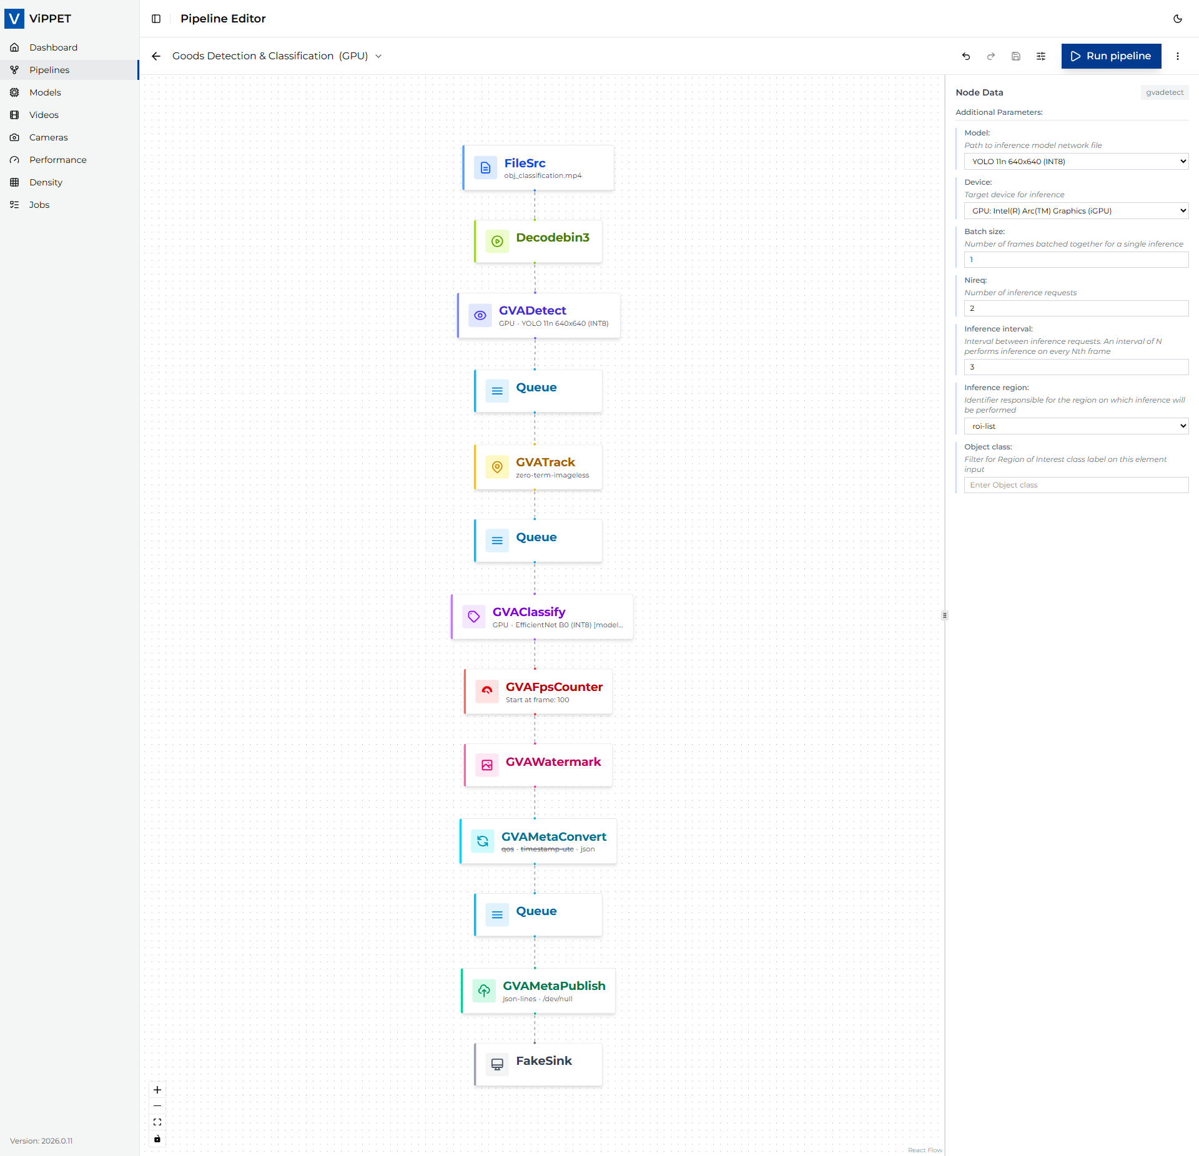1199x1156 pixels.
Task: Click the Pipeline Editor heading
Action: (x=223, y=19)
